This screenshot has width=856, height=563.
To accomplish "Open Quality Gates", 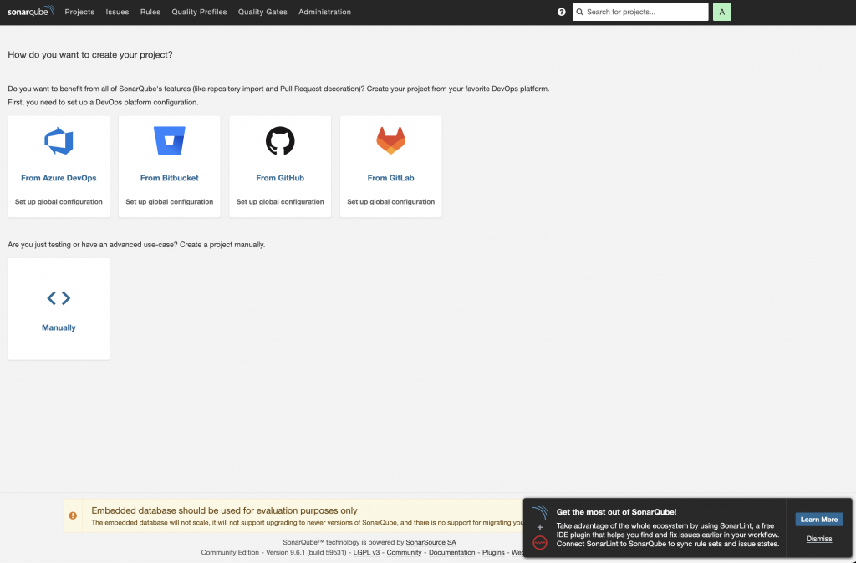I will (x=262, y=12).
